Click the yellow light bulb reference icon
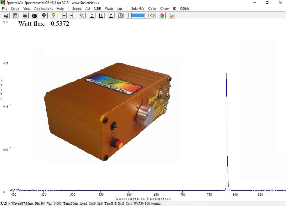Image resolution: width=286 pixels, height=206 pixels. click(53, 16)
